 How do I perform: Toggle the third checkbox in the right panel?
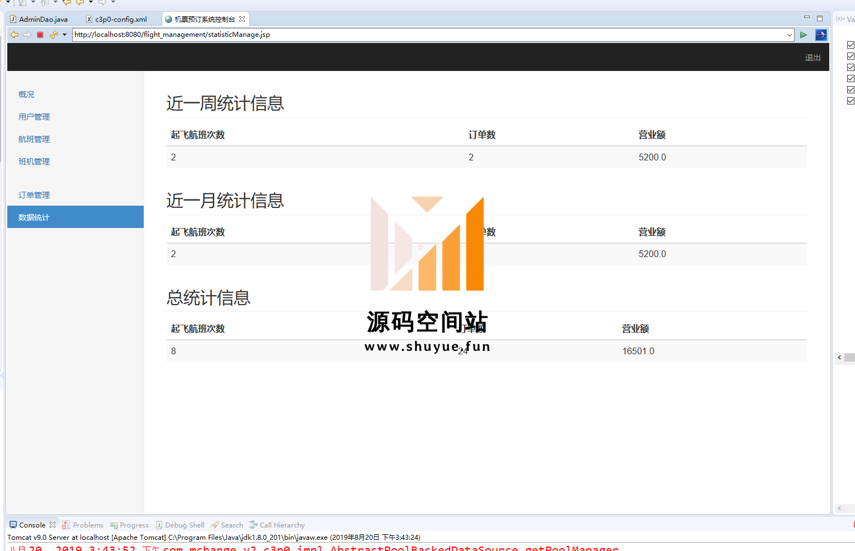pos(851,67)
